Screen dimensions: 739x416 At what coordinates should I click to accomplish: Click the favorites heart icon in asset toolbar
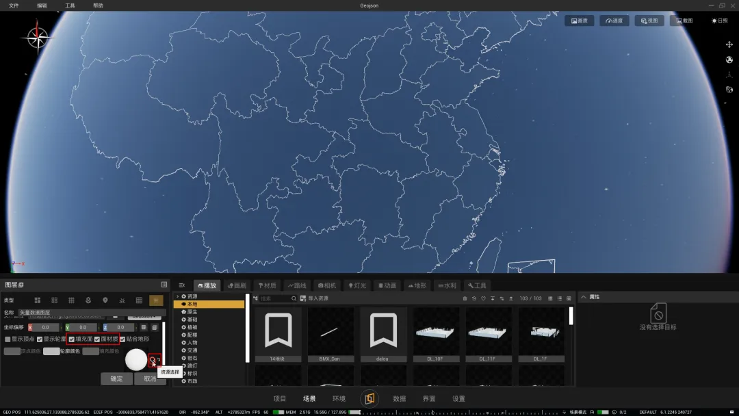coord(483,298)
